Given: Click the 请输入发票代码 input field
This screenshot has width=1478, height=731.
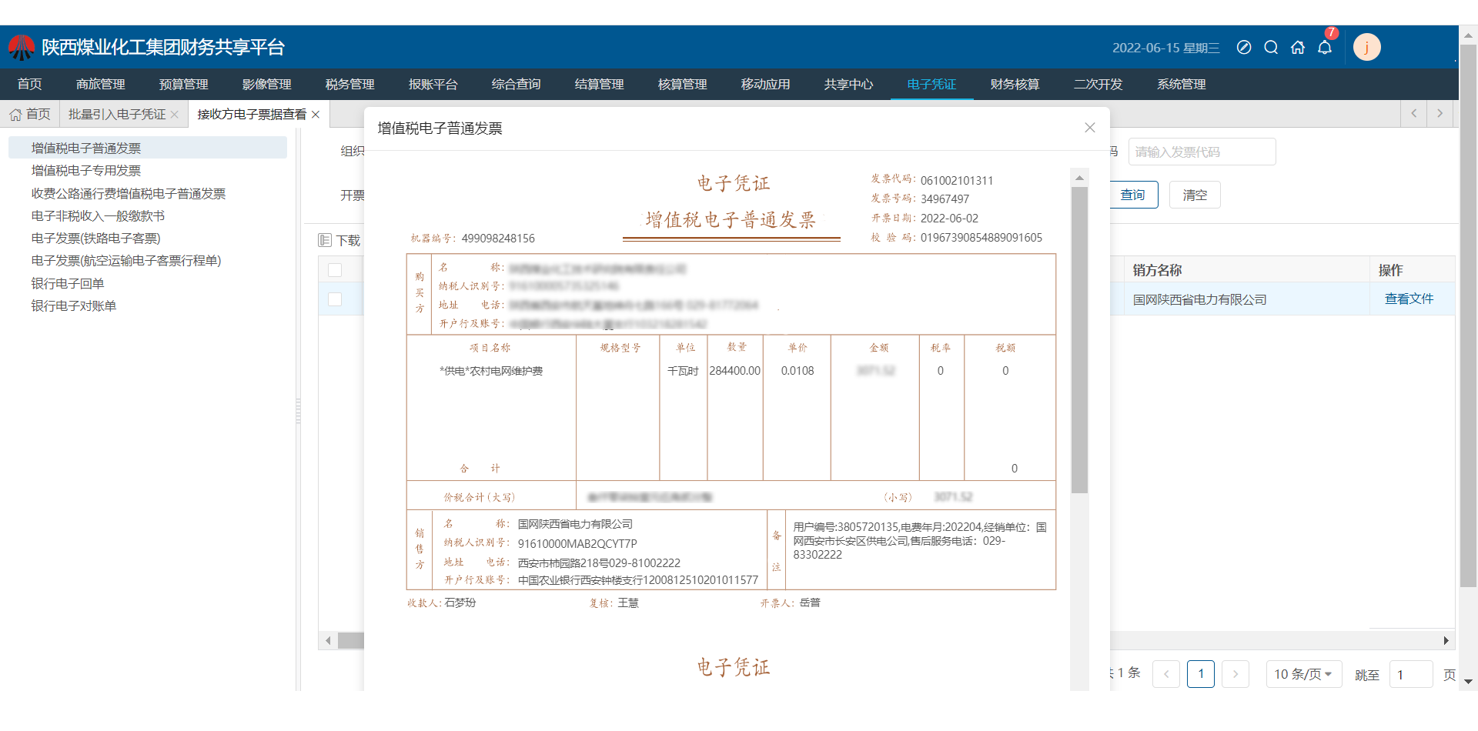Looking at the screenshot, I should tap(1201, 152).
